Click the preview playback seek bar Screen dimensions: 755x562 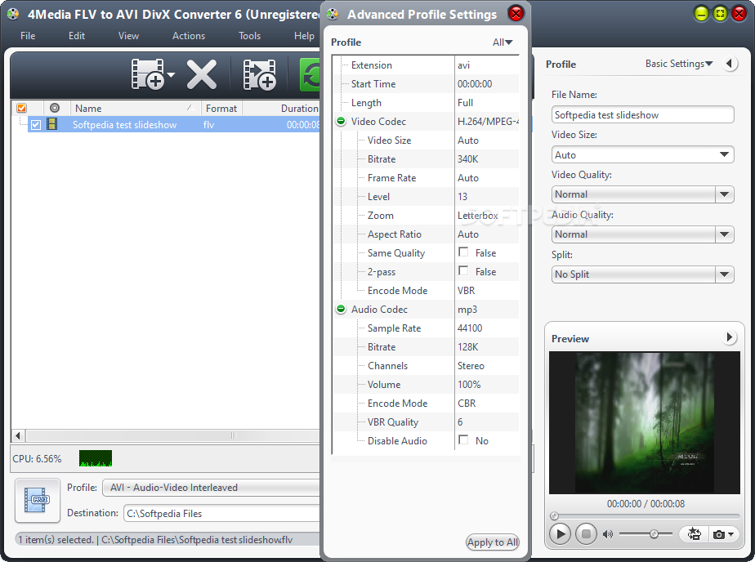[644, 515]
